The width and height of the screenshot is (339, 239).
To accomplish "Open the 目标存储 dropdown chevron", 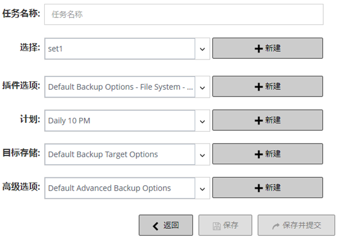I will point(203,154).
